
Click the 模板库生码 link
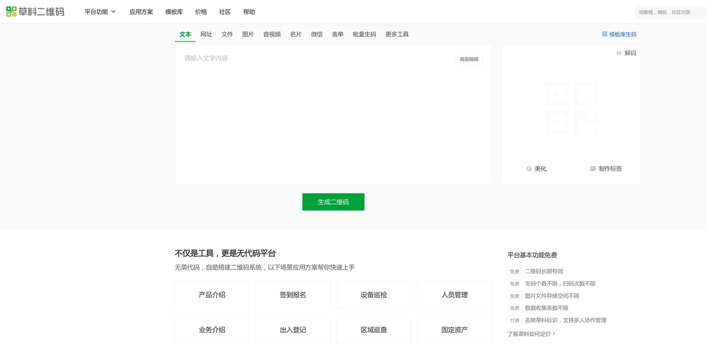[x=619, y=34]
